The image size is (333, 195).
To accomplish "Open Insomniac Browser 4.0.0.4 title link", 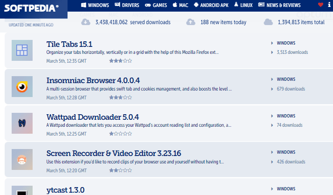I will tap(93, 80).
